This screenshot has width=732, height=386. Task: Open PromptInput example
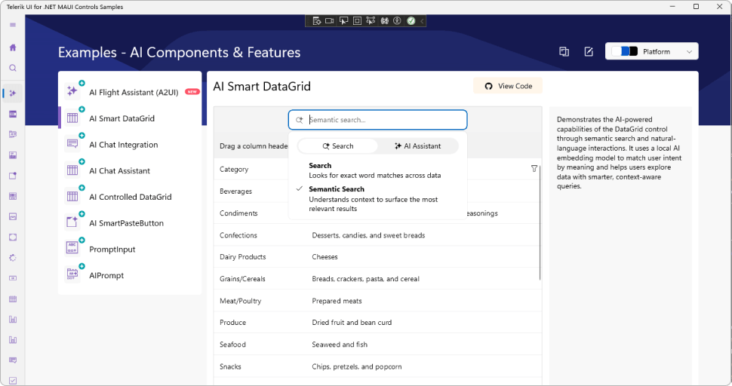(x=130, y=249)
